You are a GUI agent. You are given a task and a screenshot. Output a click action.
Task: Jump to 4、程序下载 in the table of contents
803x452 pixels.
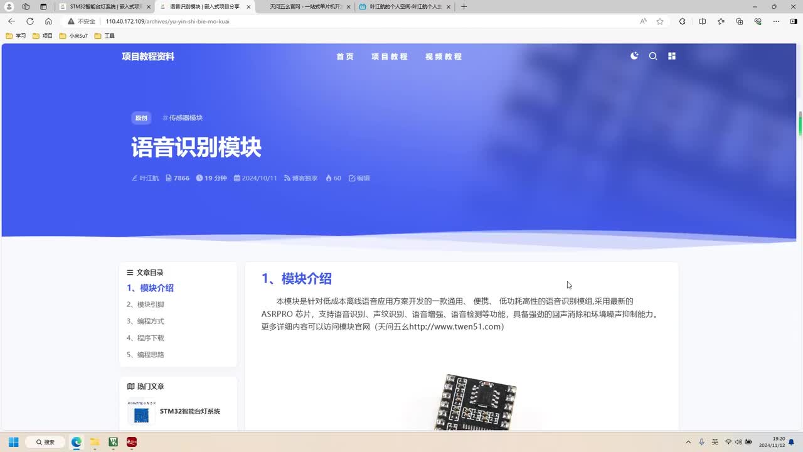point(146,338)
